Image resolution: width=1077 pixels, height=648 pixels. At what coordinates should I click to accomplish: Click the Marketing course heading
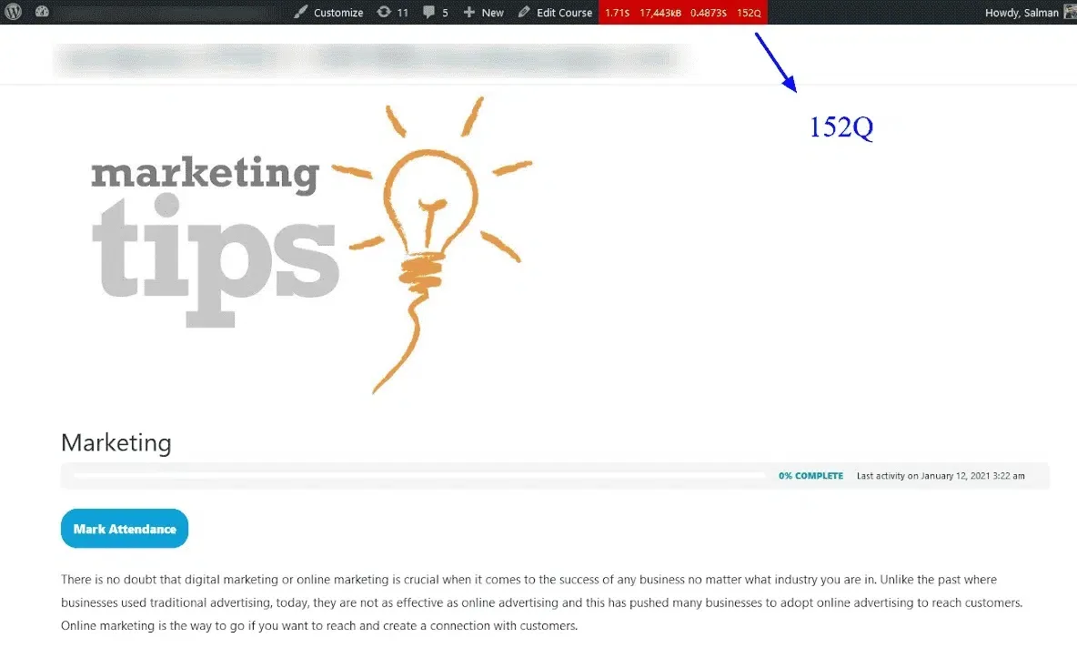click(x=116, y=443)
